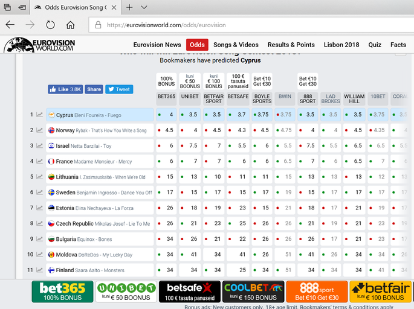Click the address bar URL field
The width and height of the screenshot is (414, 309).
(x=251, y=25)
